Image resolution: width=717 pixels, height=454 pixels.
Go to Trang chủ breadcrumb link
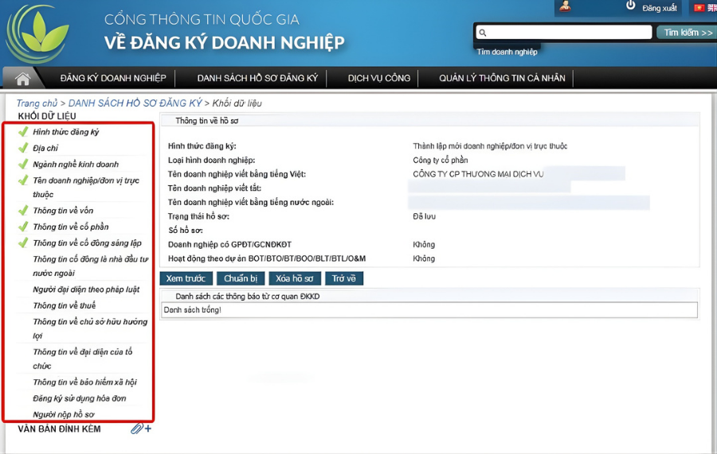click(x=37, y=103)
